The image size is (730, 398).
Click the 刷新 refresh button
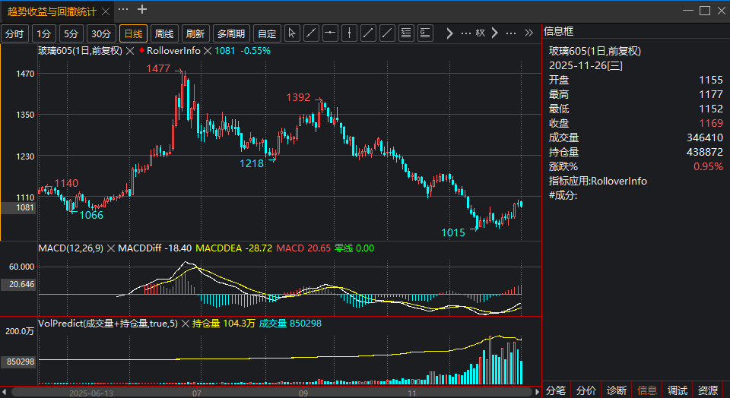pos(195,33)
